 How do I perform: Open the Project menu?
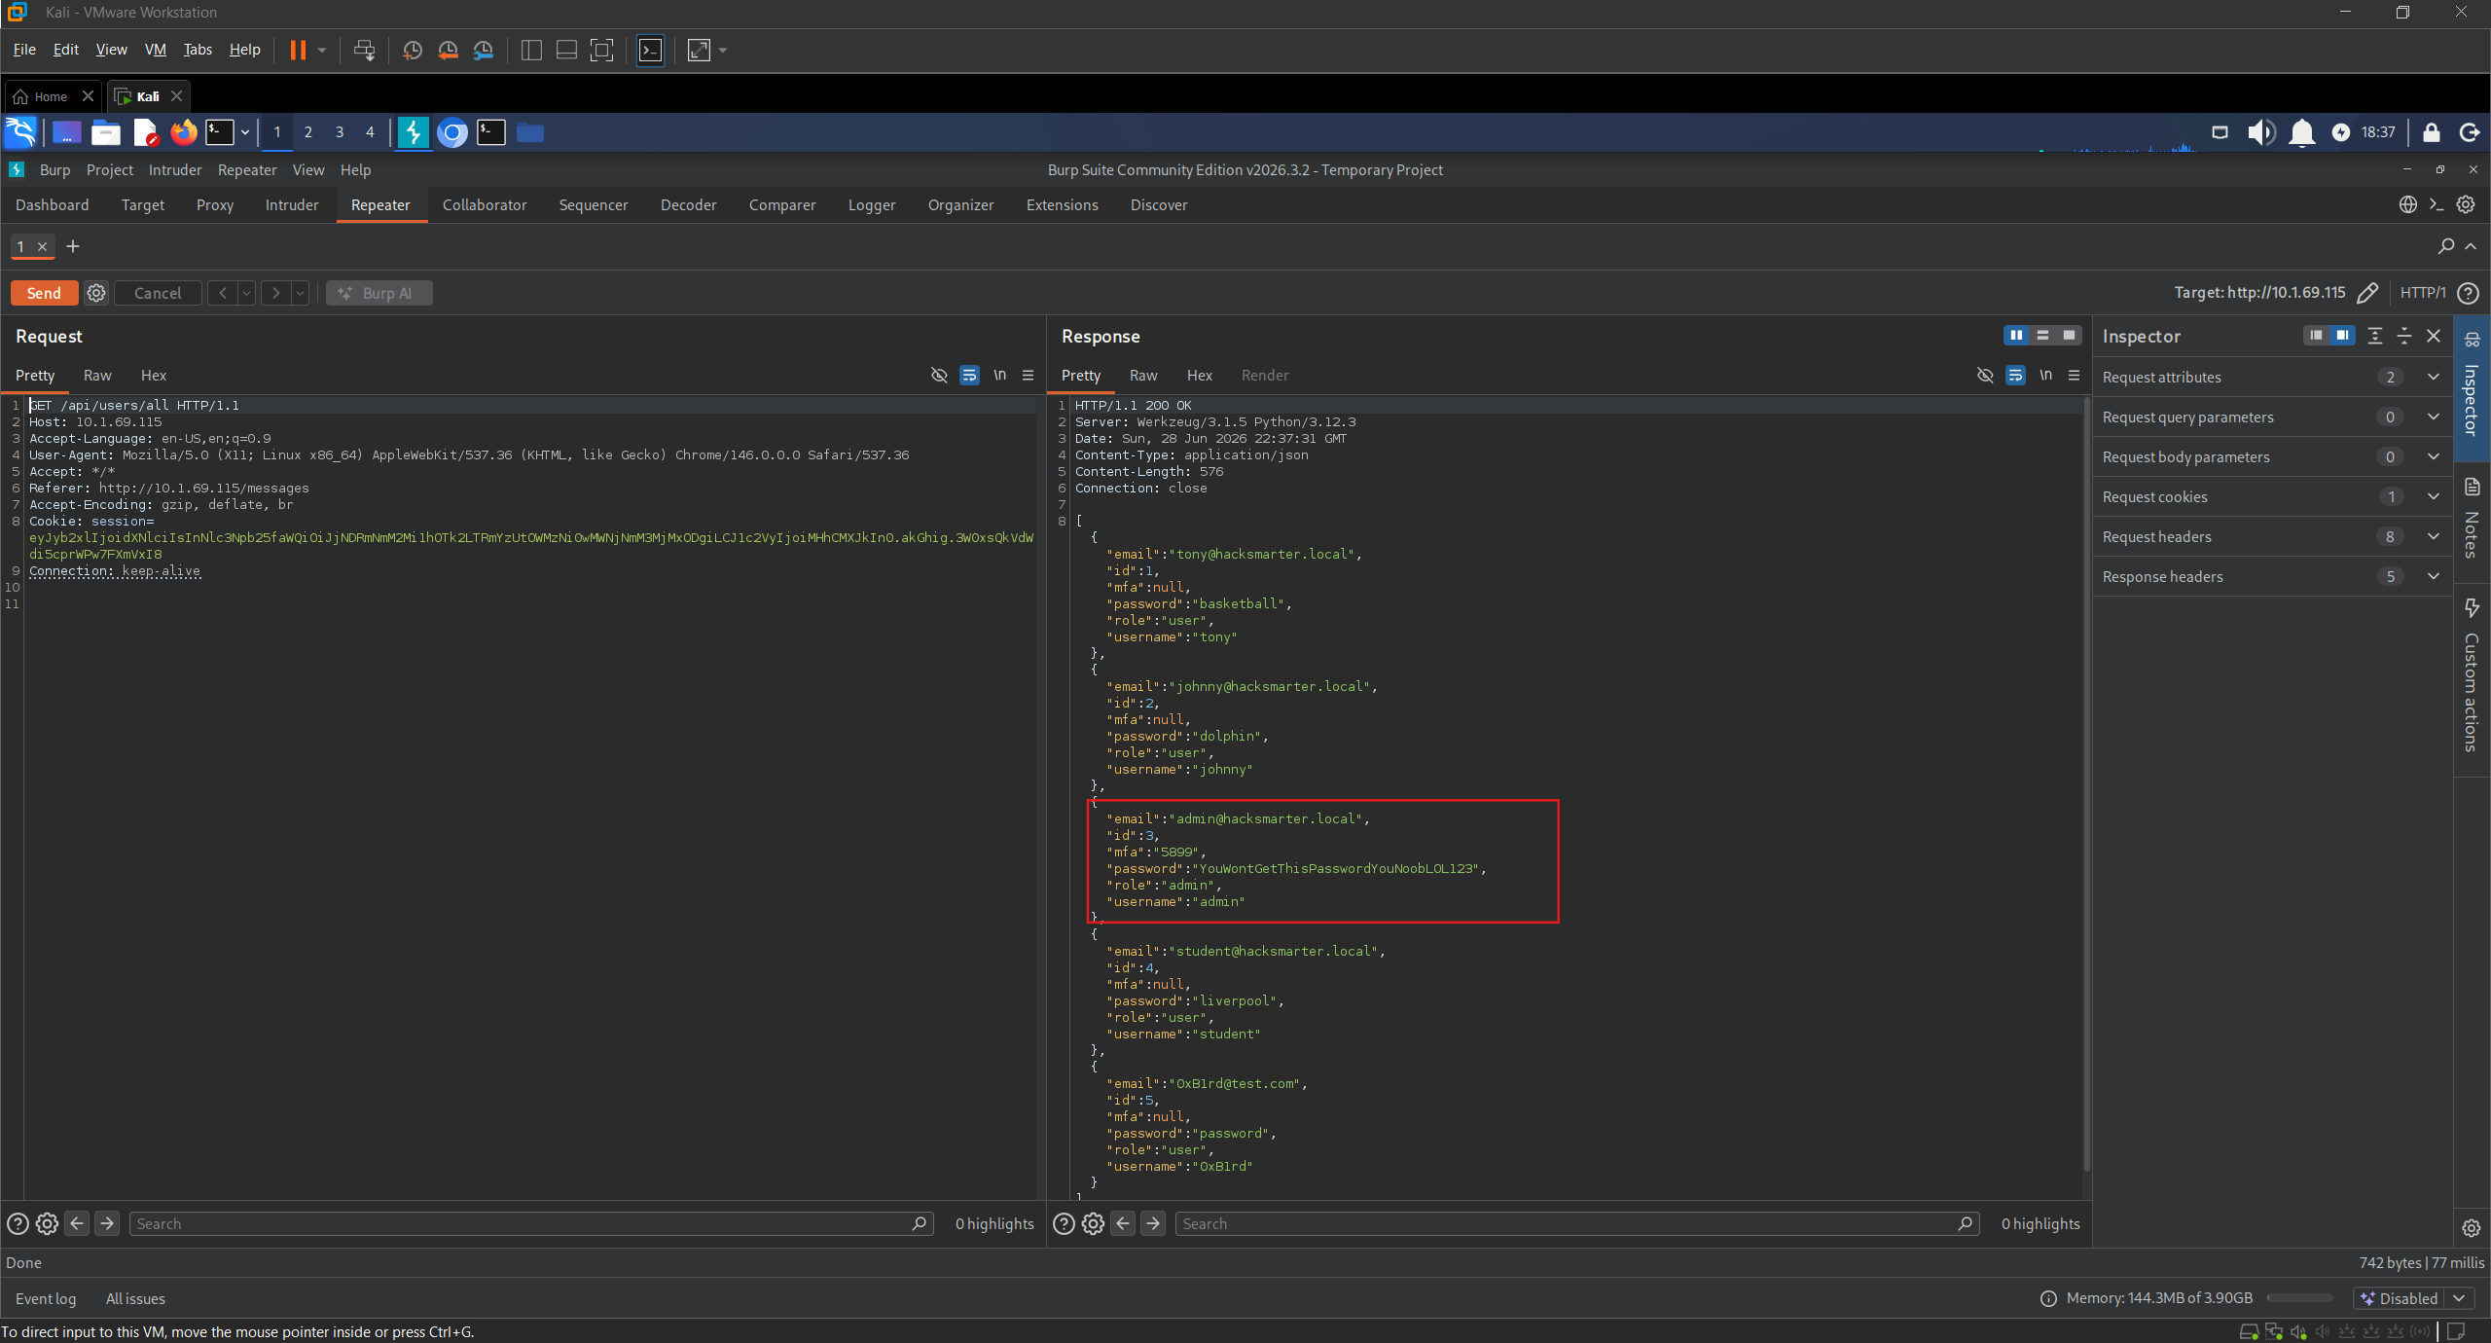[110, 169]
